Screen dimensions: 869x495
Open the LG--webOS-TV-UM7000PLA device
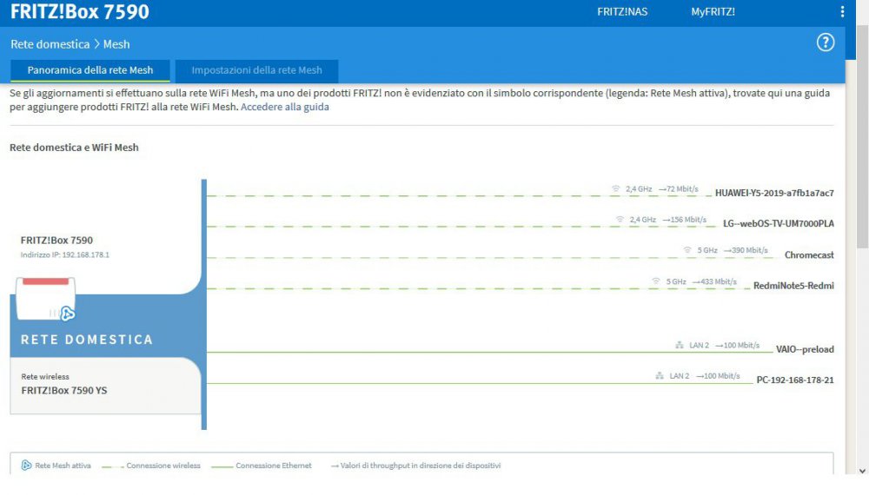(x=778, y=224)
